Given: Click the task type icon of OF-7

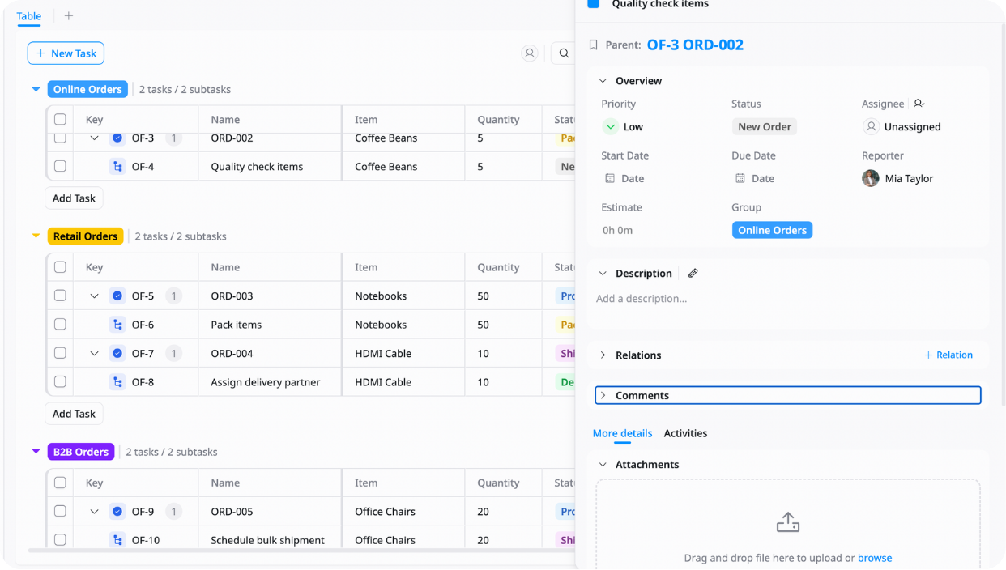Looking at the screenshot, I should pyautogui.click(x=117, y=354).
